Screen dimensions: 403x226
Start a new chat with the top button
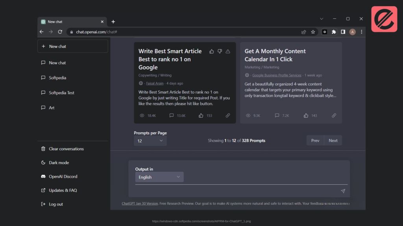(73, 46)
